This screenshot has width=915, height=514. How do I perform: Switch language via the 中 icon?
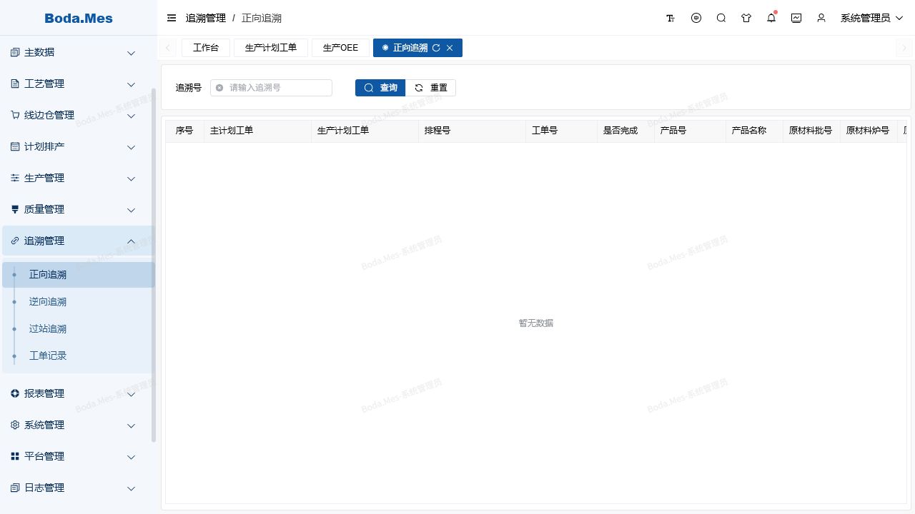(696, 18)
